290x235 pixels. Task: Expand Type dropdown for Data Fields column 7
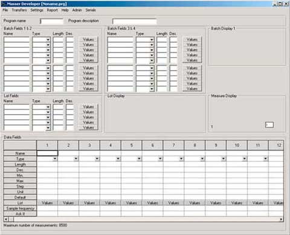181,159
